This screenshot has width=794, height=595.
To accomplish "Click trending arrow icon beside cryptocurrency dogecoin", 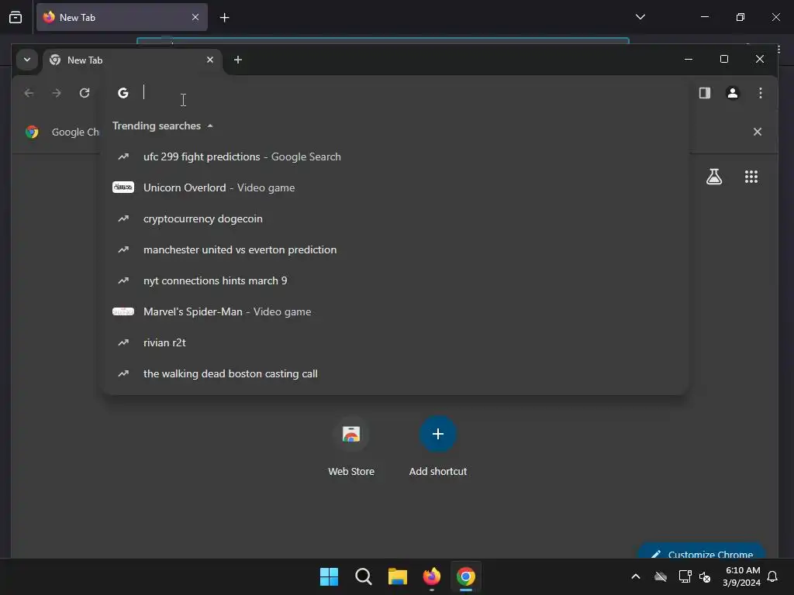I will 123,218.
